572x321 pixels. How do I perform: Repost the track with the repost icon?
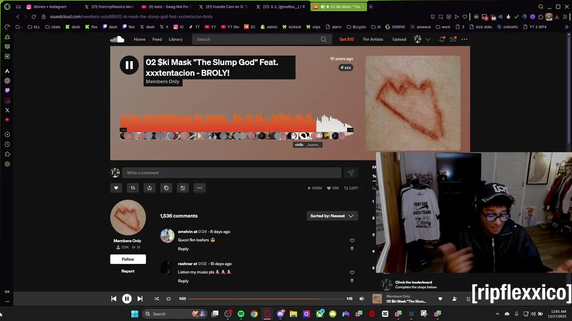tap(133, 188)
